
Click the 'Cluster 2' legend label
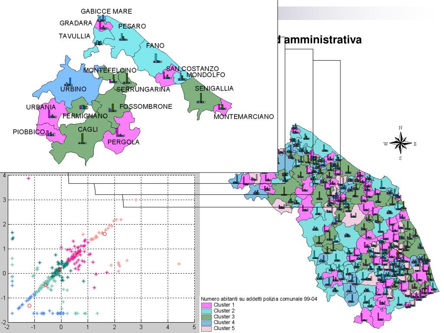pos(224,310)
